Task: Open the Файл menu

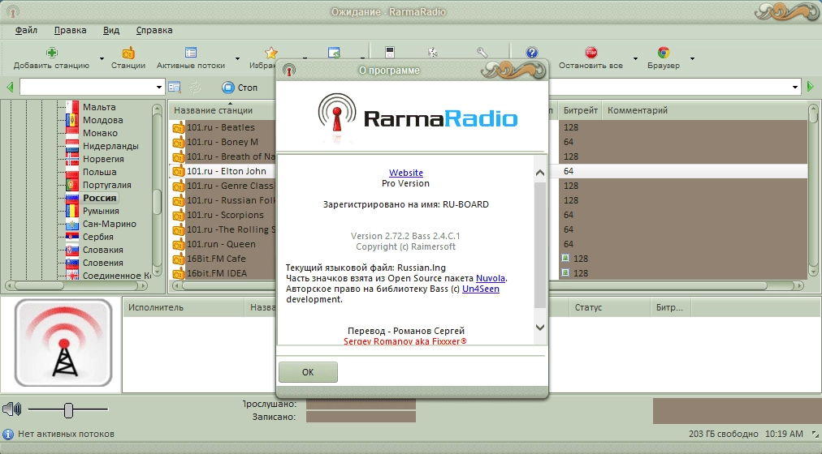Action: (26, 30)
